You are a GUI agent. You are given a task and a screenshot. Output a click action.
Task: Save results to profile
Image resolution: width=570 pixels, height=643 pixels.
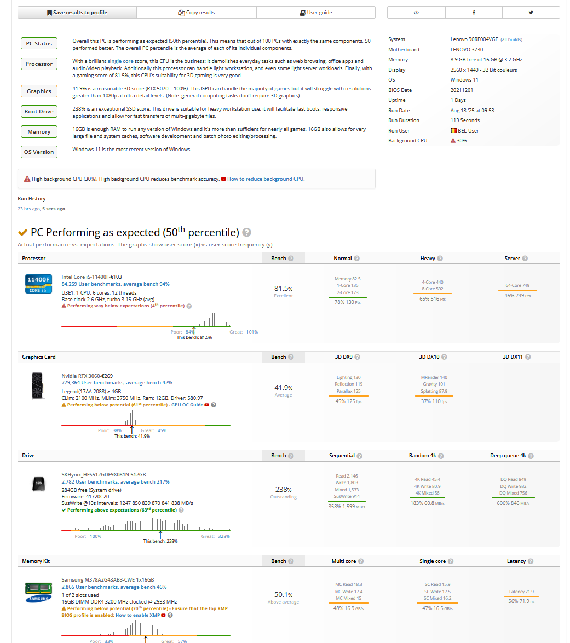point(77,12)
